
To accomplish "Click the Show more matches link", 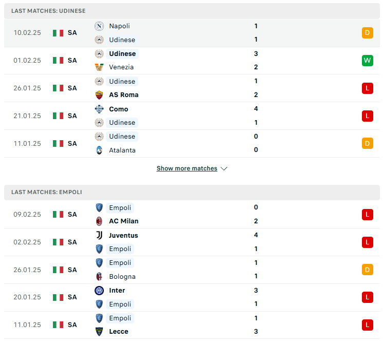I will pos(187,168).
